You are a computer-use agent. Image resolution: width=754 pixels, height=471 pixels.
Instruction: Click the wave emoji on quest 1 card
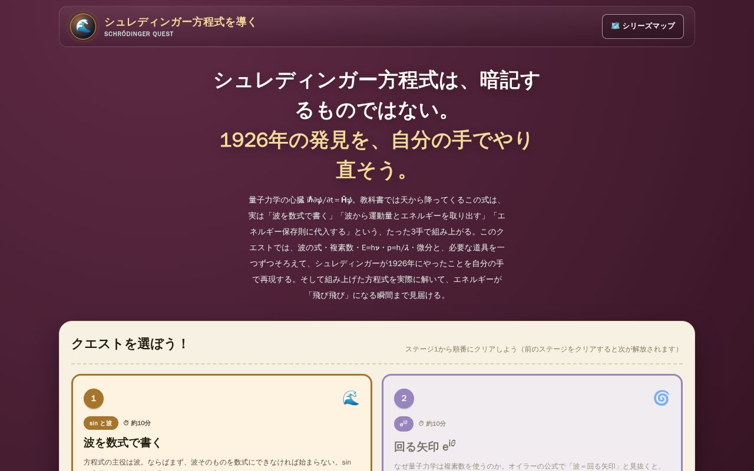351,398
